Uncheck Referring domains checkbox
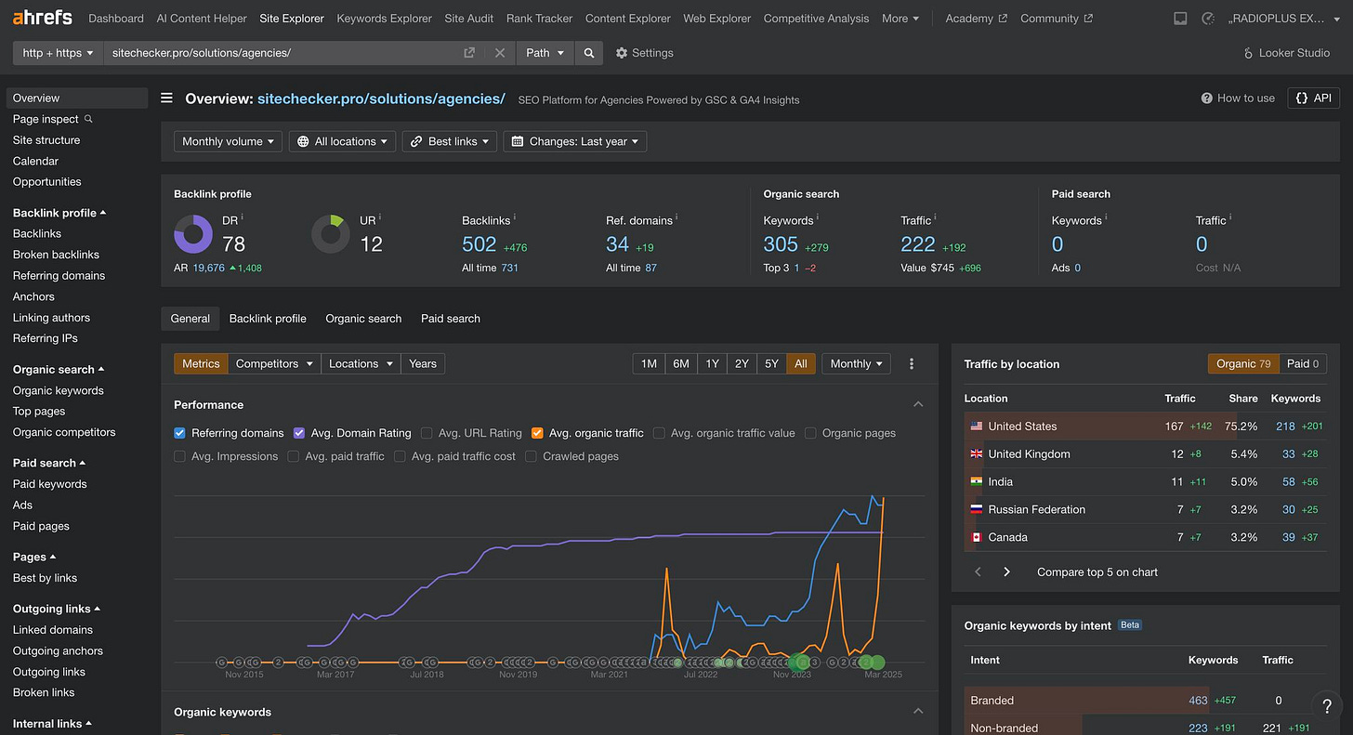1353x735 pixels. (180, 433)
